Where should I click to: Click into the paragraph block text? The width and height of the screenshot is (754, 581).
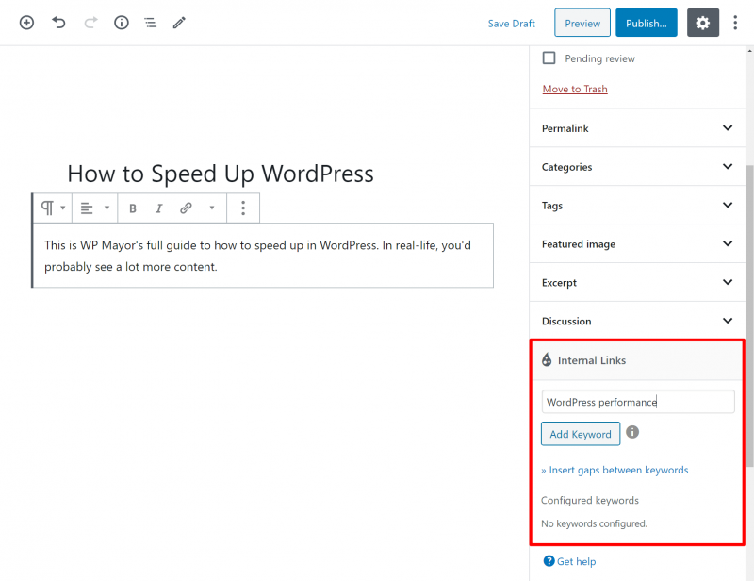(263, 256)
